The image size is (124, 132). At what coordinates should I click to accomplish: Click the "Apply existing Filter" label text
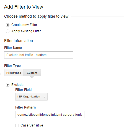pos(26,31)
